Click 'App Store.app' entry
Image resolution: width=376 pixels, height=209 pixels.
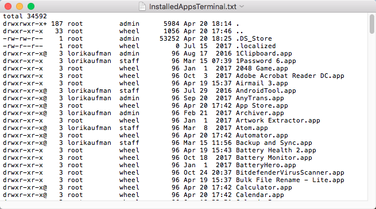(x=262, y=105)
